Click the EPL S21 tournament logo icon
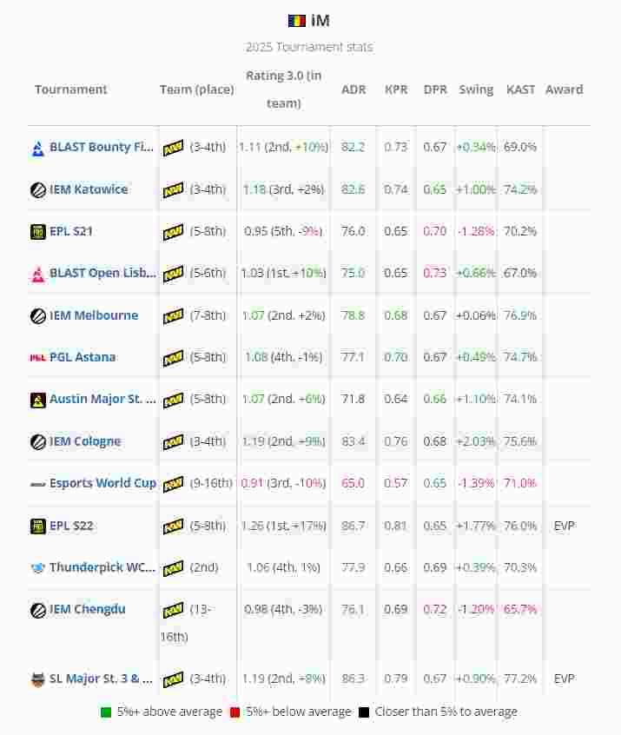The height and width of the screenshot is (735, 621). tap(38, 232)
